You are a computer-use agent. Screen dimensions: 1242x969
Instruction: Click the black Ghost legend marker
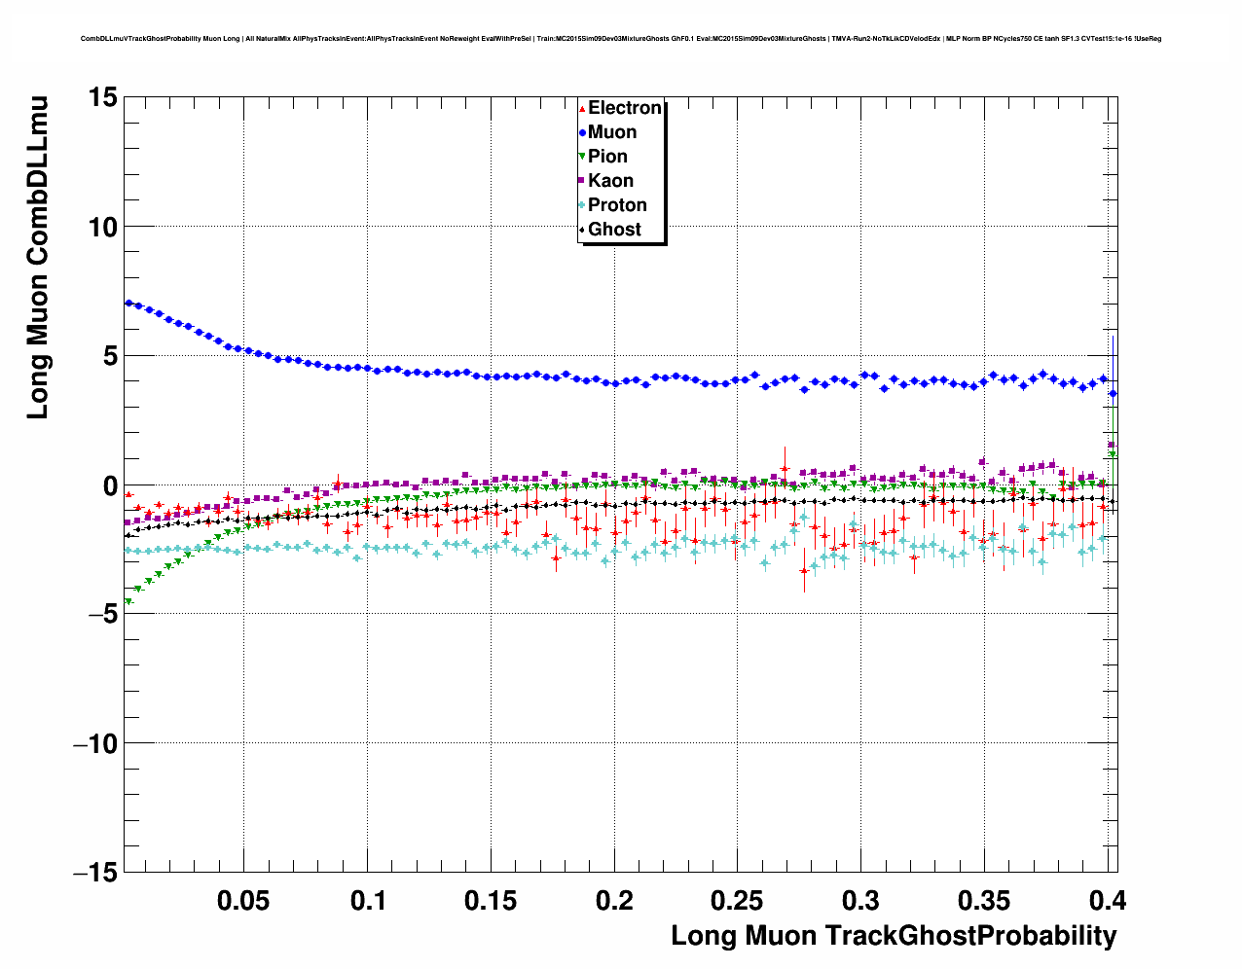point(582,230)
